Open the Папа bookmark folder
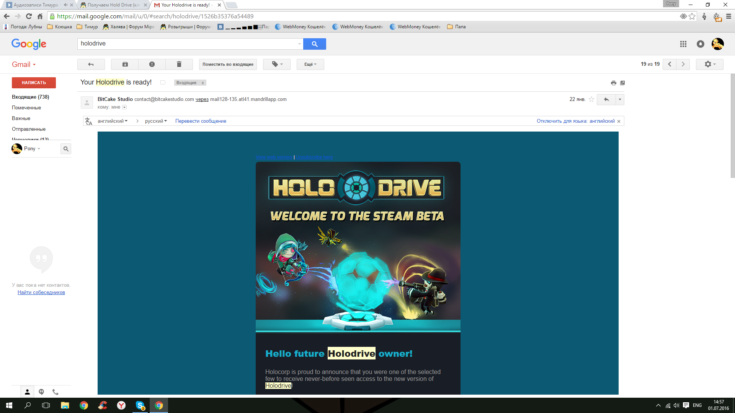Viewport: 735px width, 413px height. click(456, 27)
